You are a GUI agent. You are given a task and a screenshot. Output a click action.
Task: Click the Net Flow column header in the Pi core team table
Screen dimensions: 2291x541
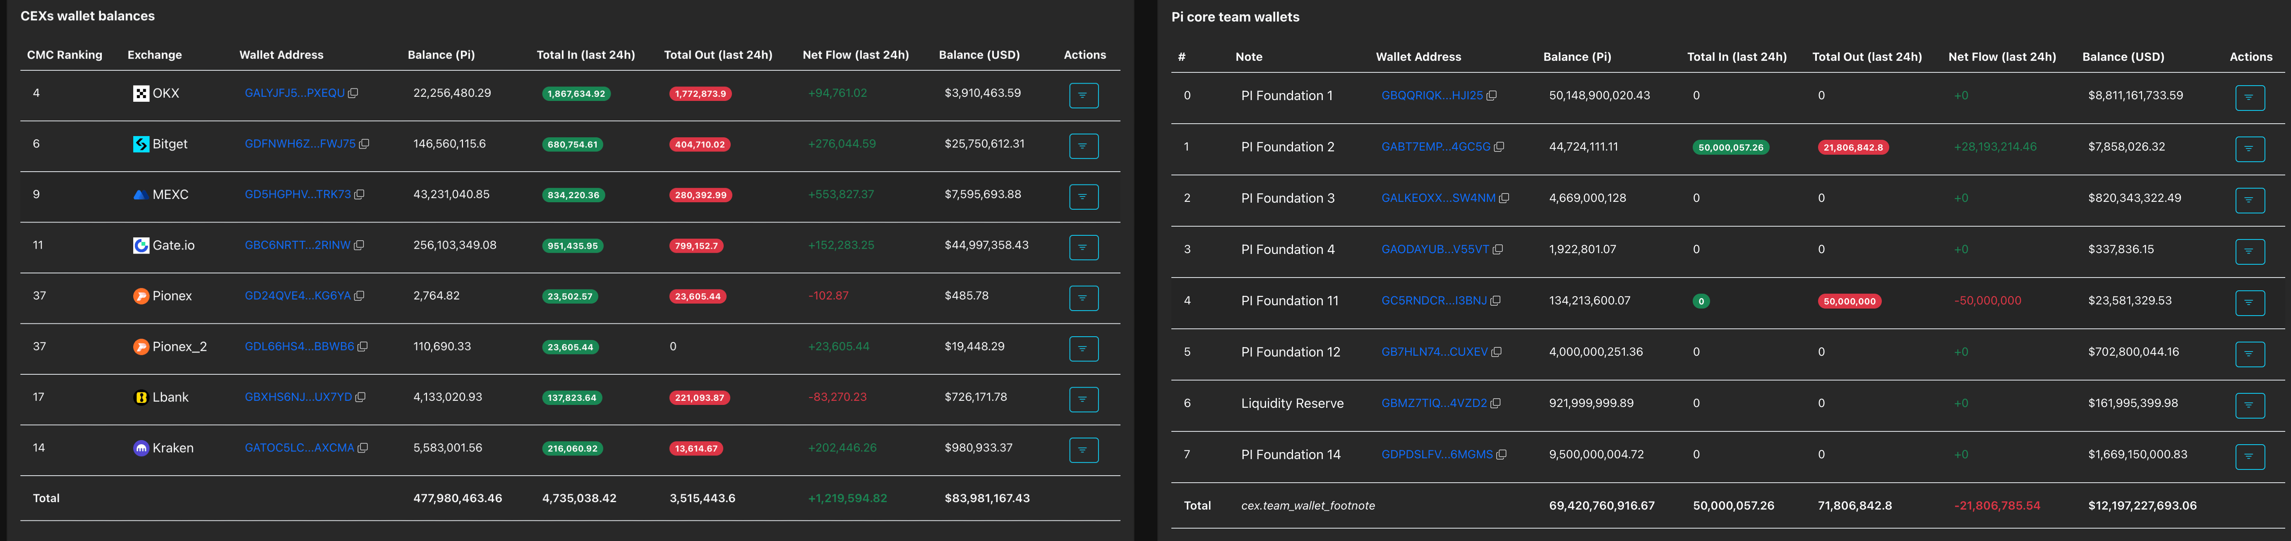point(2001,57)
